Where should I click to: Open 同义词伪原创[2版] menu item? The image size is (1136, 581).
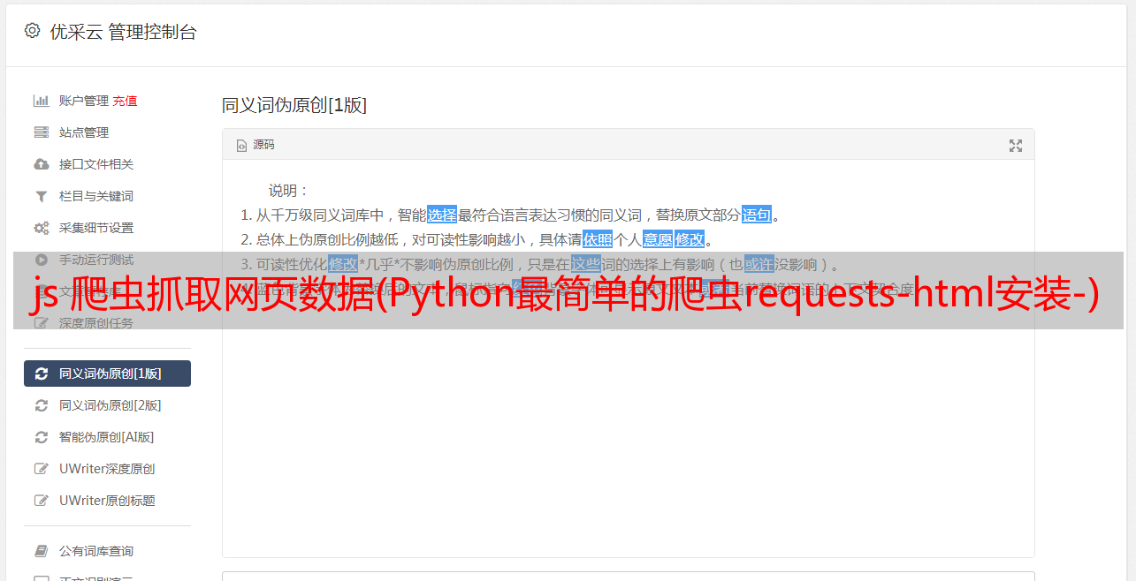pyautogui.click(x=107, y=405)
